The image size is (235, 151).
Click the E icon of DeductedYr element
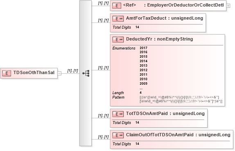pyautogui.click(x=118, y=40)
